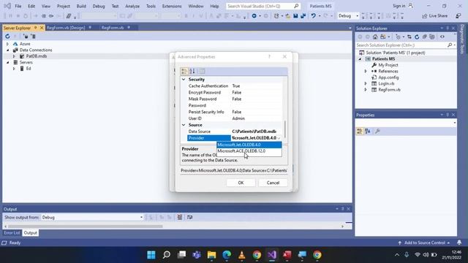Click Navigate Backward icon in main toolbar

[x=254, y=16]
